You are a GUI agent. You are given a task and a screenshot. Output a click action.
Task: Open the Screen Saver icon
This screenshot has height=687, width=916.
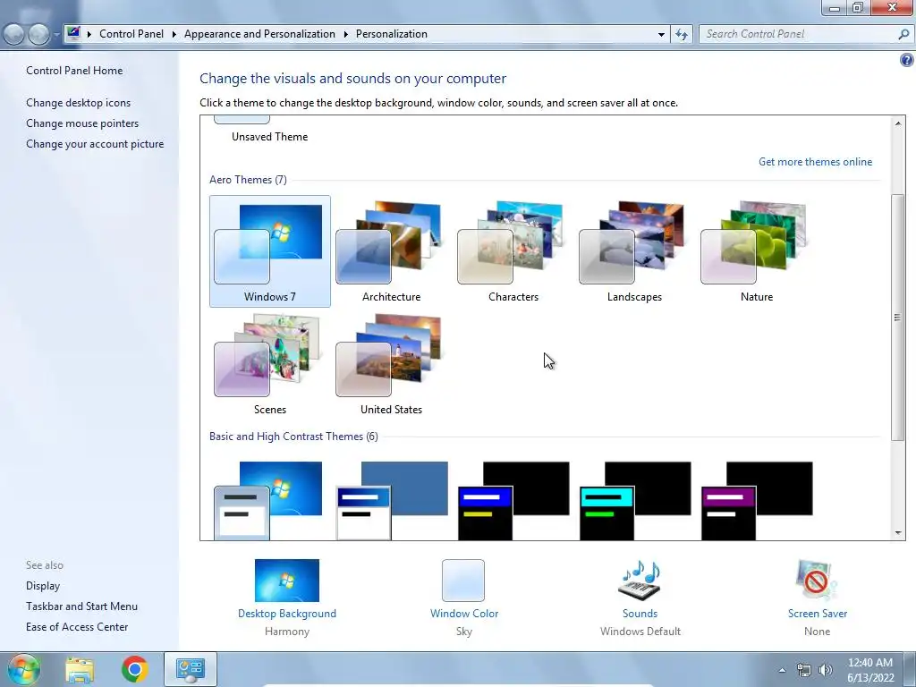click(817, 581)
